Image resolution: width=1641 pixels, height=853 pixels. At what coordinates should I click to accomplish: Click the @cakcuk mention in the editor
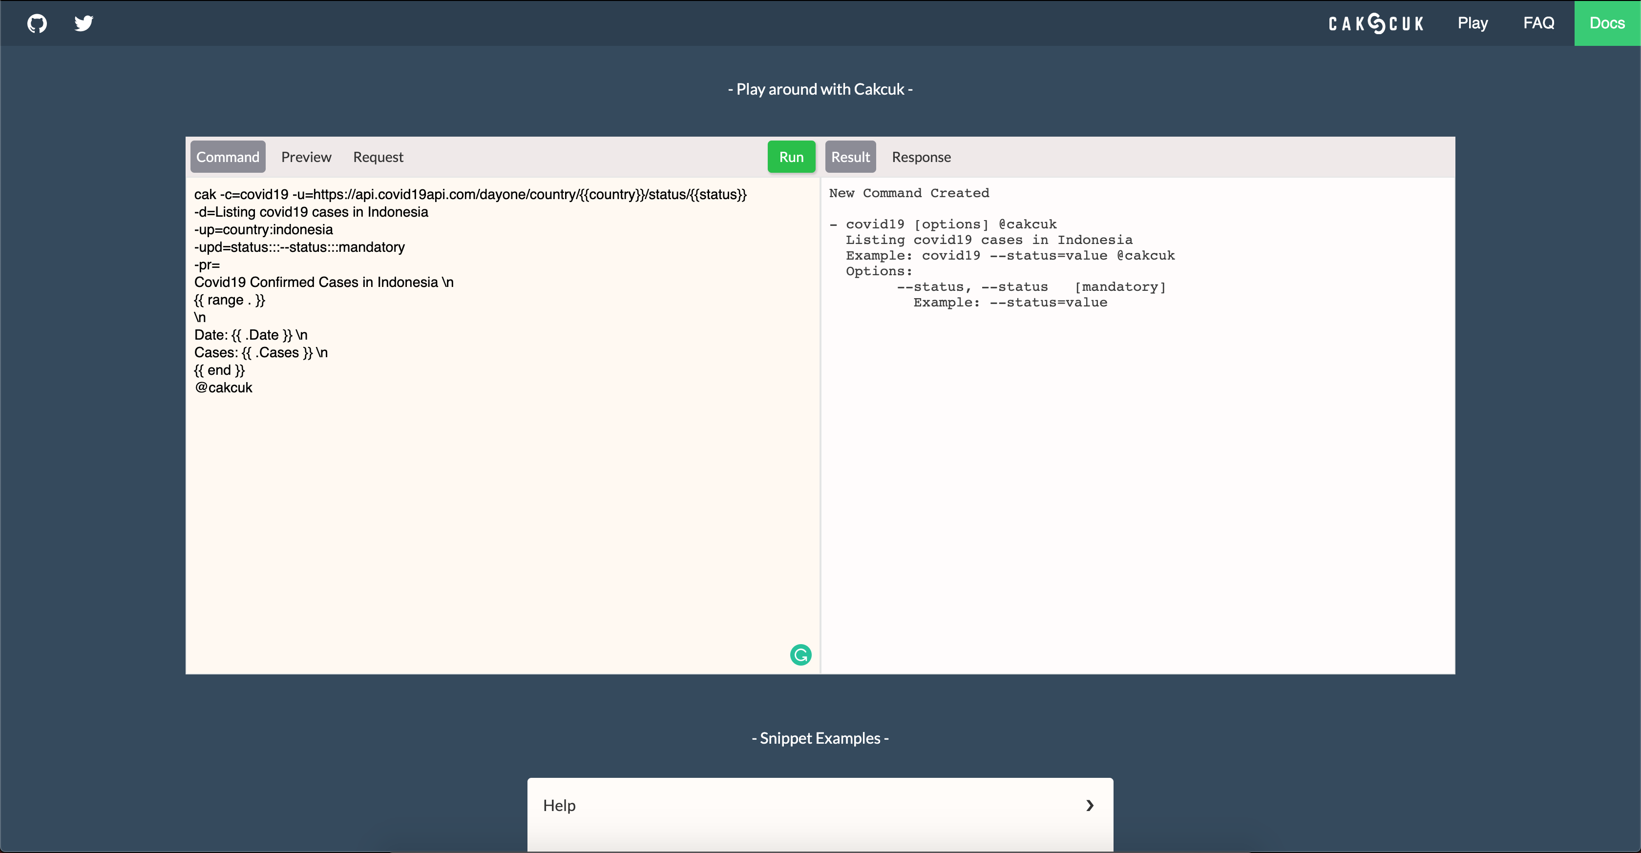pyautogui.click(x=224, y=387)
